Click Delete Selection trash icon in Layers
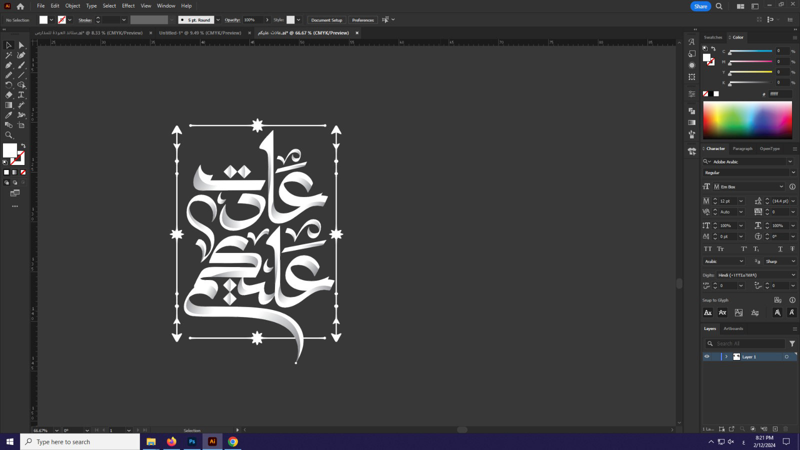This screenshot has width=800, height=450. [785, 429]
